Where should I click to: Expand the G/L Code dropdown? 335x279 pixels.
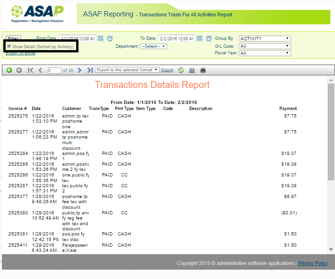click(x=264, y=46)
